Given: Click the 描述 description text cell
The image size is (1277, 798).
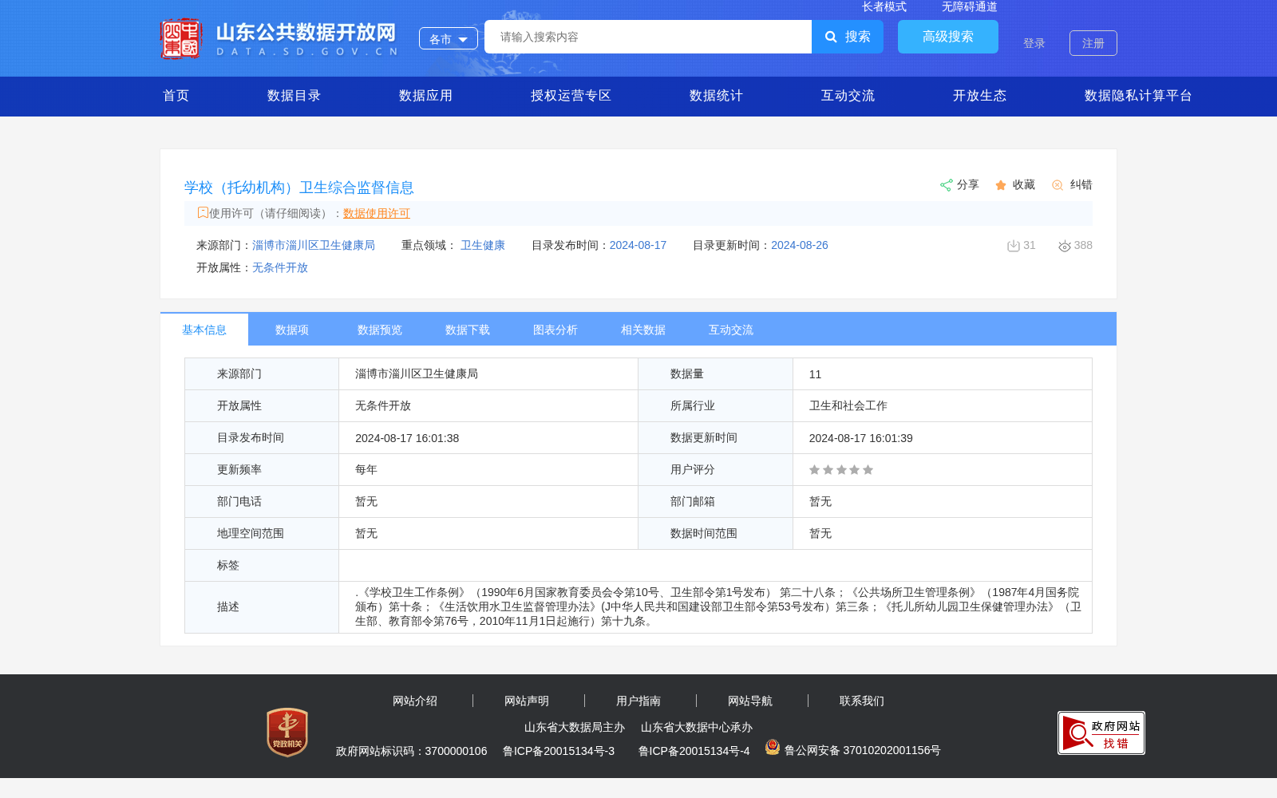Looking at the screenshot, I should point(715,607).
